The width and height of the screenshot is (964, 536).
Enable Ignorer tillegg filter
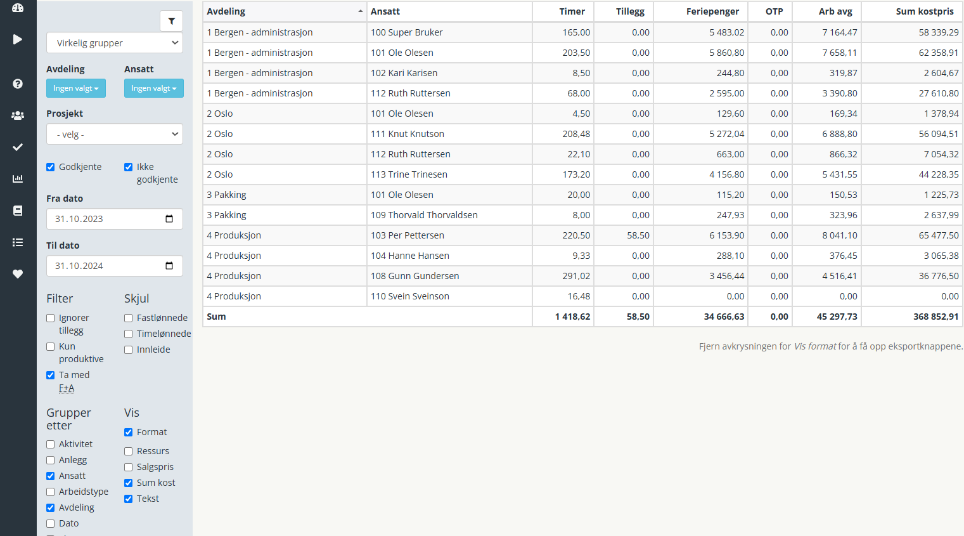click(51, 318)
